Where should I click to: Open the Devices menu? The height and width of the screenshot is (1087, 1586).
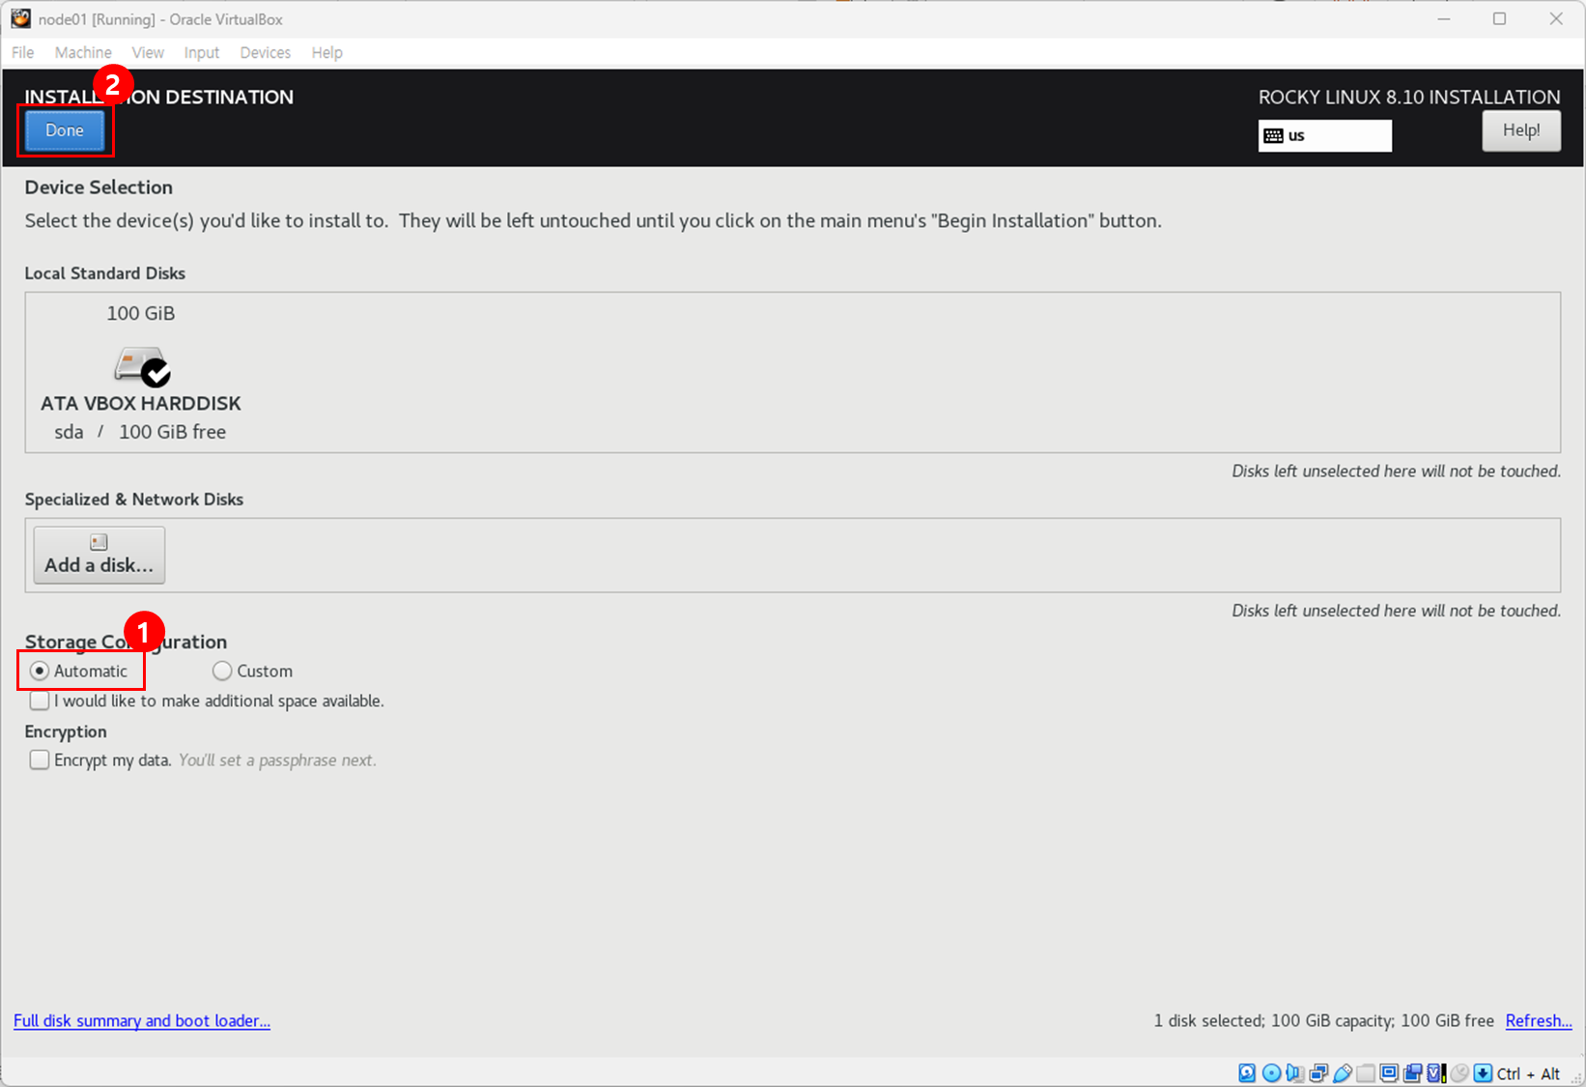pyautogui.click(x=266, y=52)
